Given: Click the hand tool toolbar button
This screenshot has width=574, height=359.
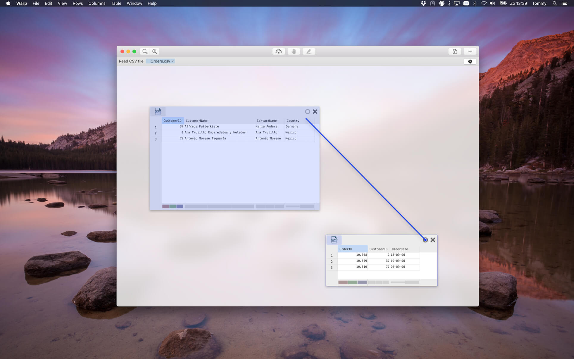Looking at the screenshot, I should click(x=294, y=51).
